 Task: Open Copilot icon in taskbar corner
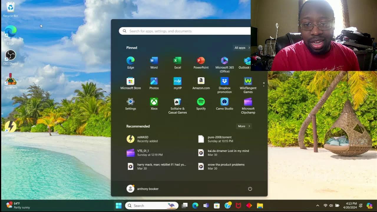point(369,206)
